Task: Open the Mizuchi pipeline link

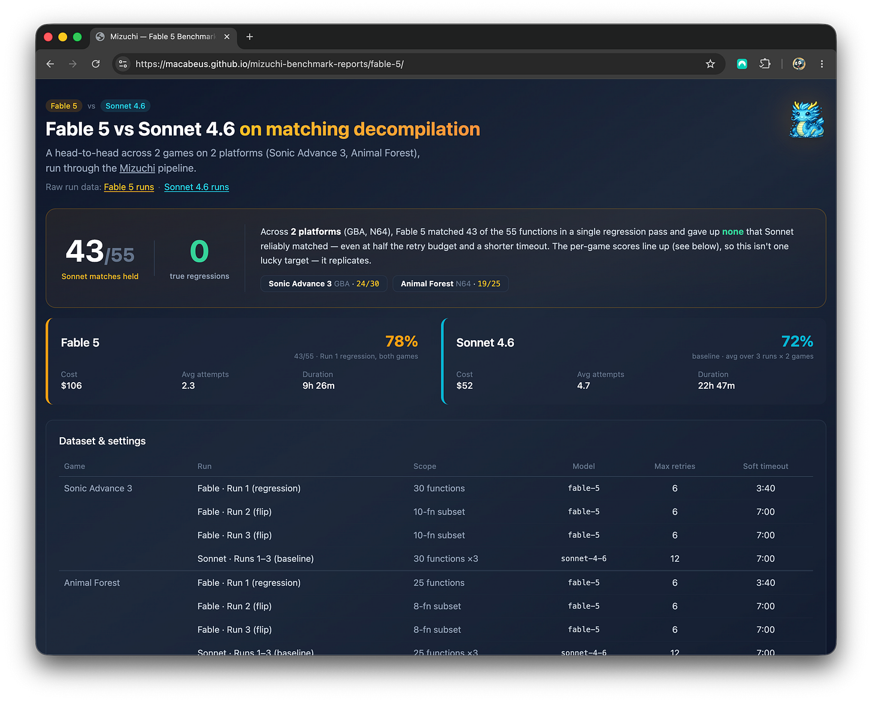Action: click(137, 168)
